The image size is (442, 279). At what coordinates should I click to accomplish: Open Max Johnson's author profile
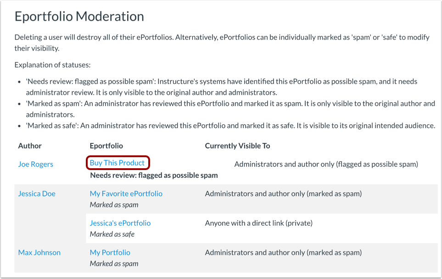point(39,252)
